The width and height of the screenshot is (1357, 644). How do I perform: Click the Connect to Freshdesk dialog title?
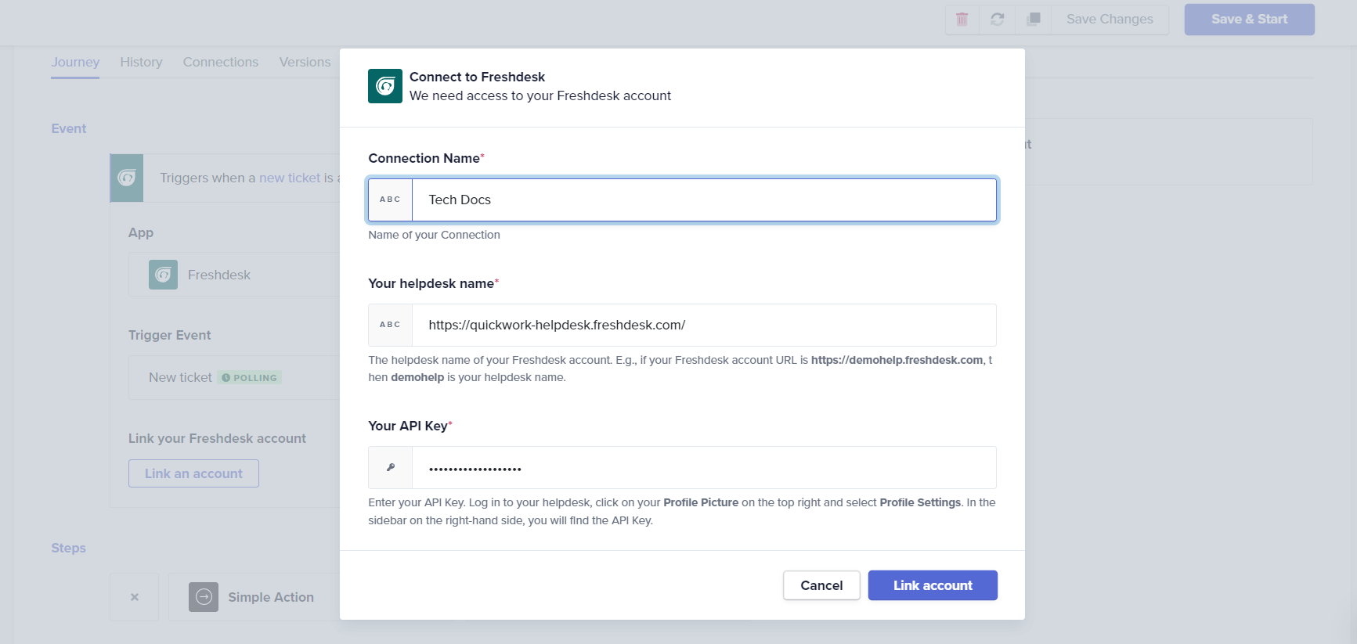tap(477, 77)
